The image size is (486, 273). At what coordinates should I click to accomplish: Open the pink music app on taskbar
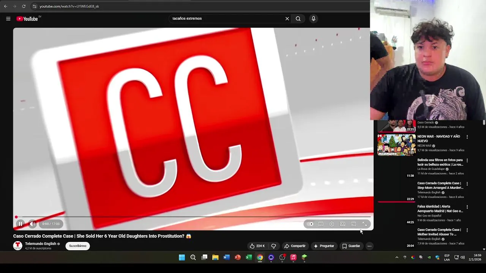tap(293, 257)
